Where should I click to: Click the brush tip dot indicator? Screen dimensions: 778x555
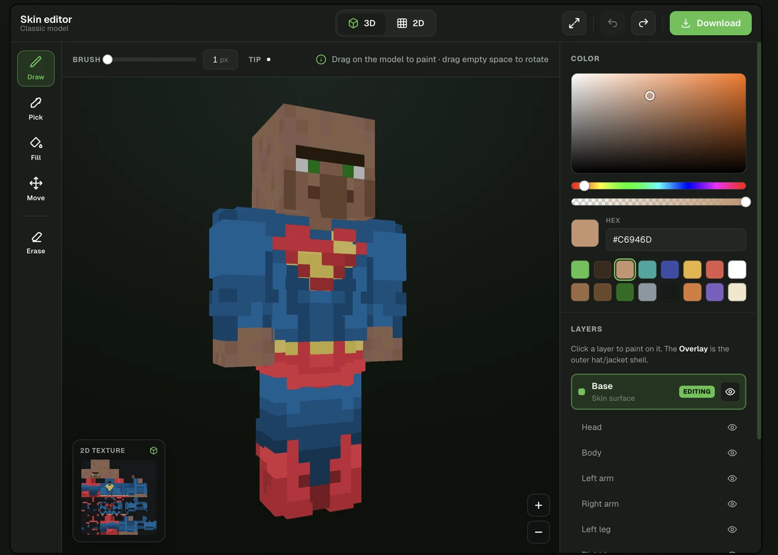tap(268, 59)
